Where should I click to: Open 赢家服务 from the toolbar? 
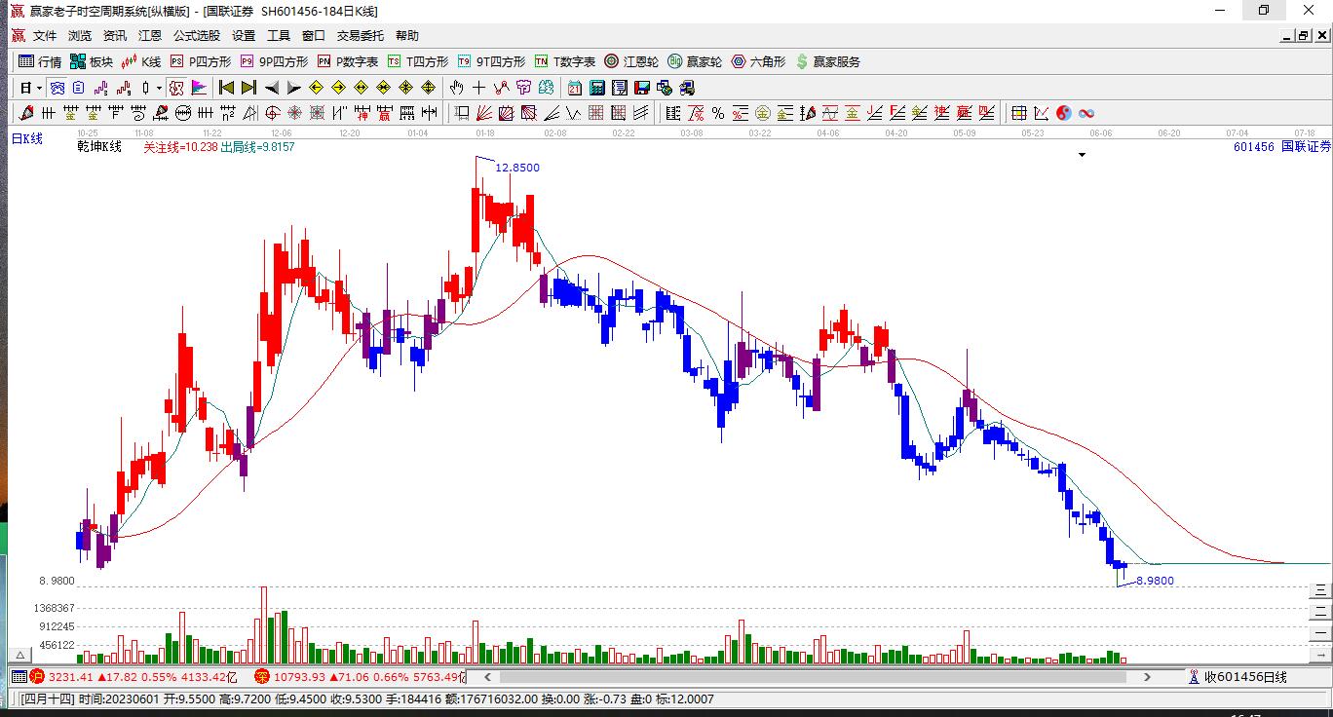click(x=828, y=61)
